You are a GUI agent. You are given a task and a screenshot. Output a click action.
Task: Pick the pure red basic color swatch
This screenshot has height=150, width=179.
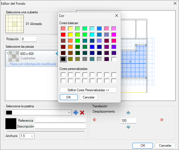tap(63, 35)
